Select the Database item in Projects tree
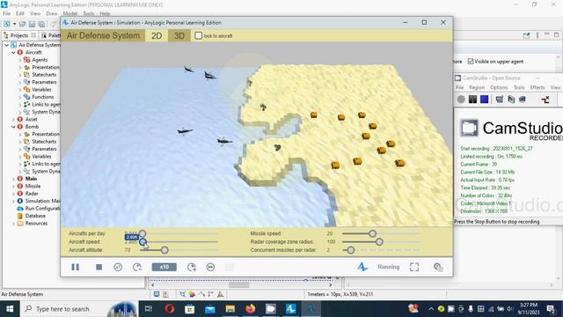Image resolution: width=563 pixels, height=317 pixels. (x=35, y=216)
